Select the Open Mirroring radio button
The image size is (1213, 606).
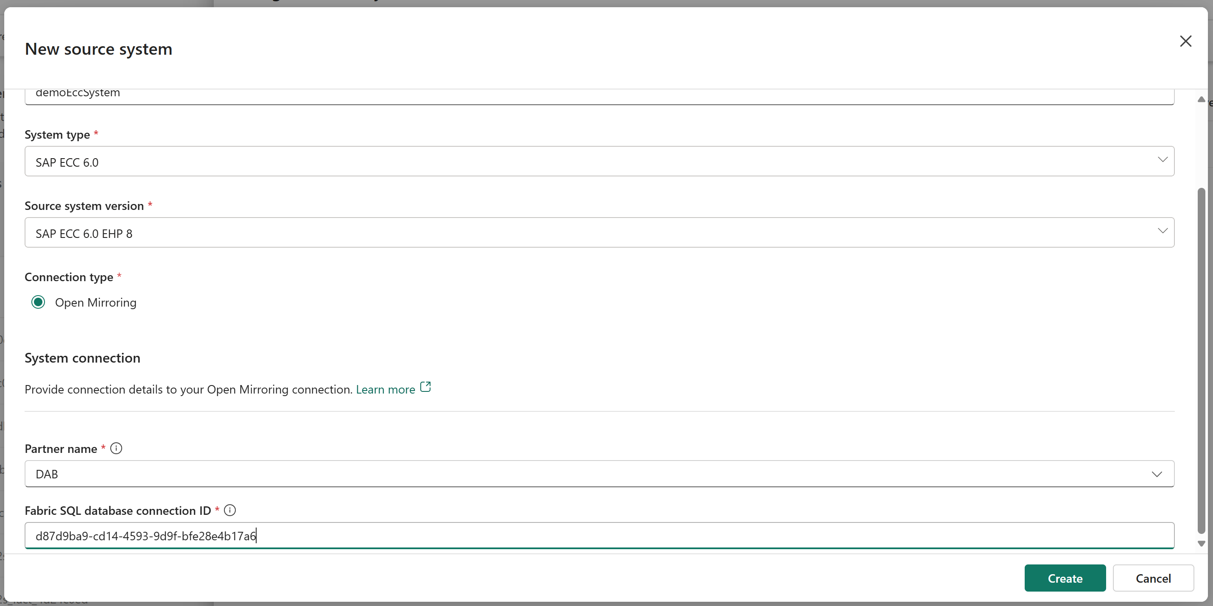point(38,302)
